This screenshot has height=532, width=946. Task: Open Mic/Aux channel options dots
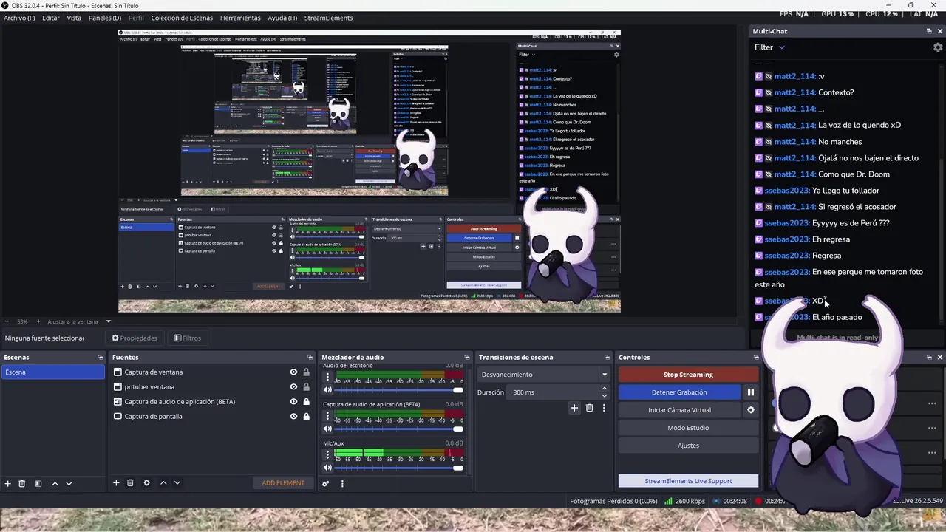(327, 454)
